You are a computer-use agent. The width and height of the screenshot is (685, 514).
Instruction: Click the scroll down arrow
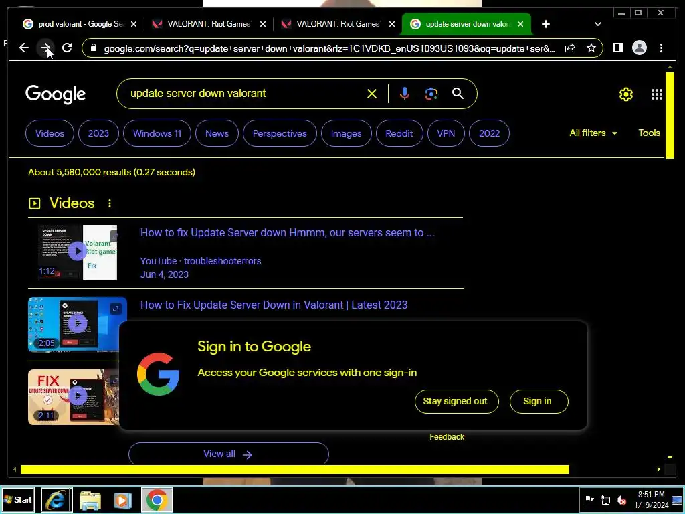(x=670, y=458)
